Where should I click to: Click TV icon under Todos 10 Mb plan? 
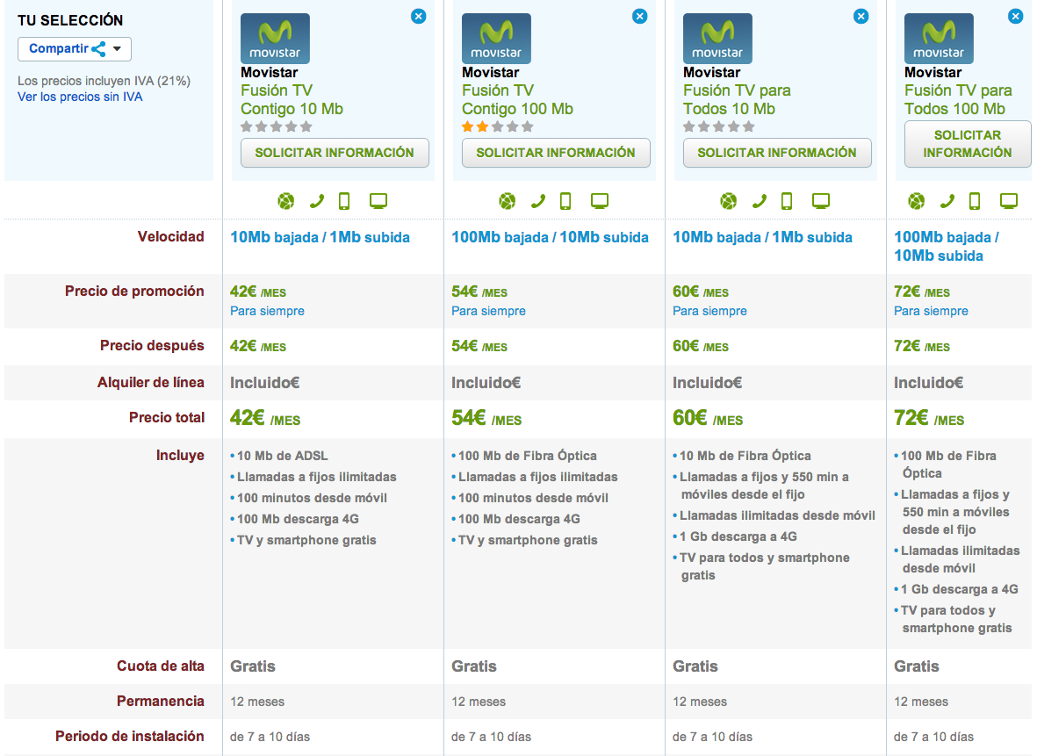coord(821,201)
